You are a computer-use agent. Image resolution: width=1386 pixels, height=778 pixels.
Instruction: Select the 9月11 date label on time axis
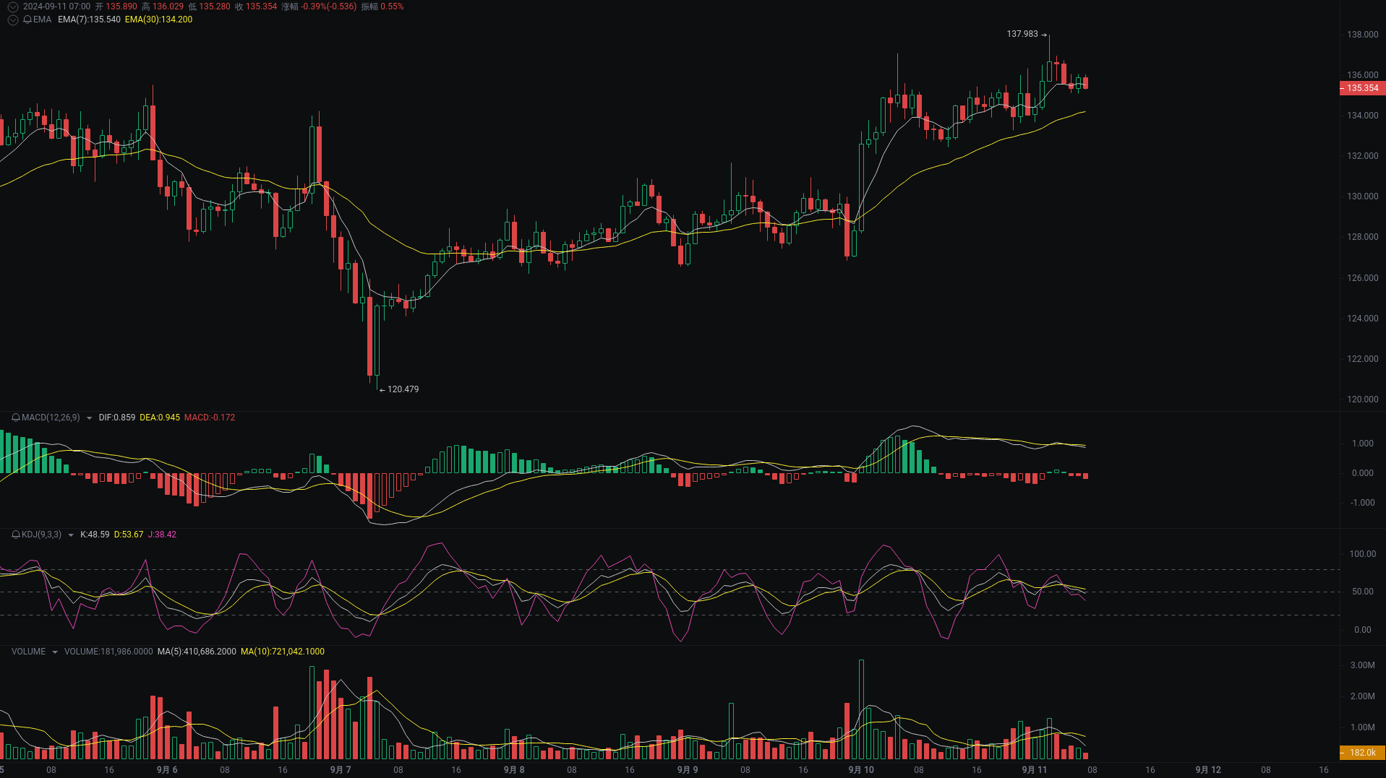coord(1034,769)
